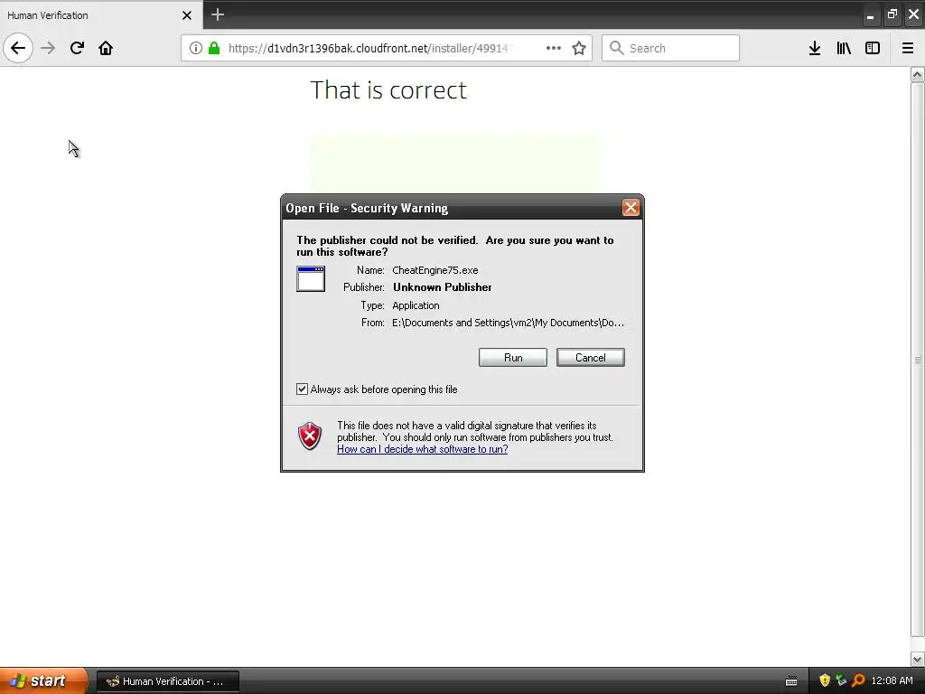Open the page actions three-dot menu
Screen dimensions: 925x694
click(x=554, y=48)
